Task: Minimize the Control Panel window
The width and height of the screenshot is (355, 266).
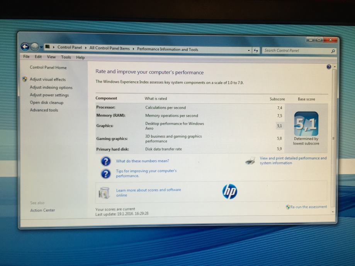Action: point(311,40)
